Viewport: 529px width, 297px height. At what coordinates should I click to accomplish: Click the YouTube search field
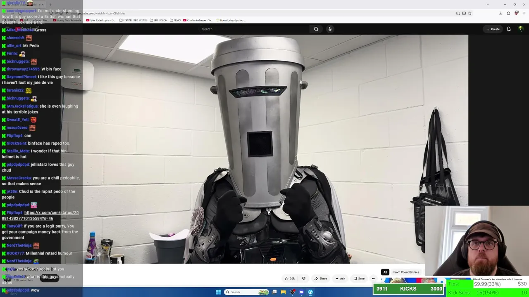pyautogui.click(x=254, y=29)
